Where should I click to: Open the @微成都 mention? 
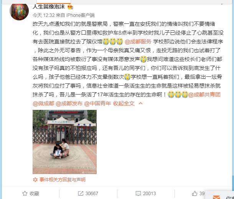[x=43, y=103]
